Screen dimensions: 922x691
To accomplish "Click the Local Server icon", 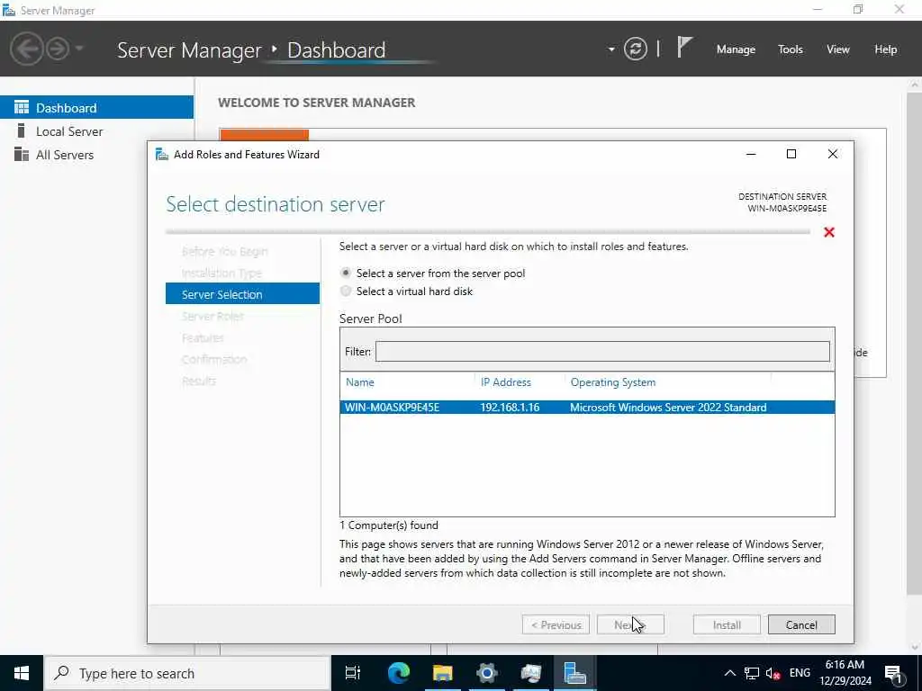I will [x=22, y=130].
